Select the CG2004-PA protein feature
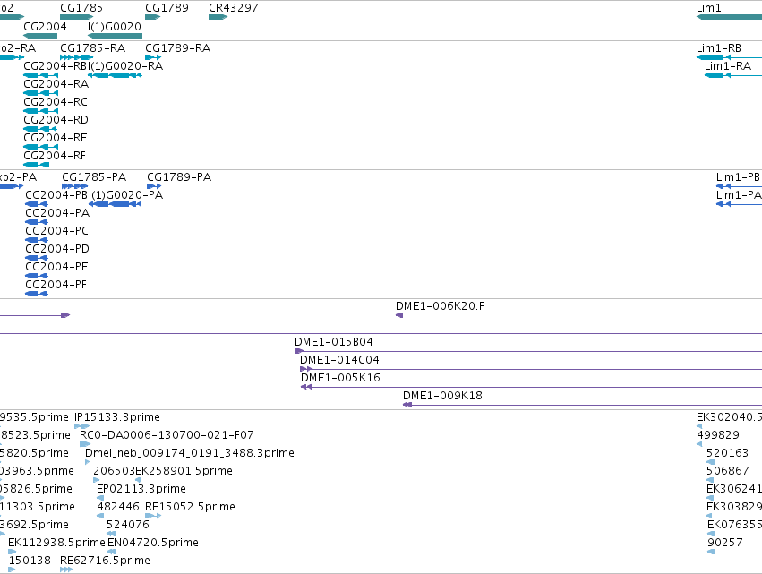The image size is (762, 574). [x=37, y=222]
